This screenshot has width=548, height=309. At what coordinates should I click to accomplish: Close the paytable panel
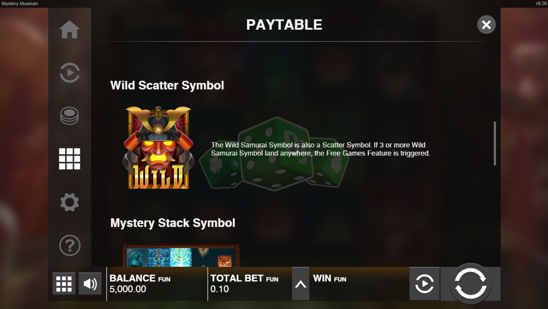(x=486, y=25)
